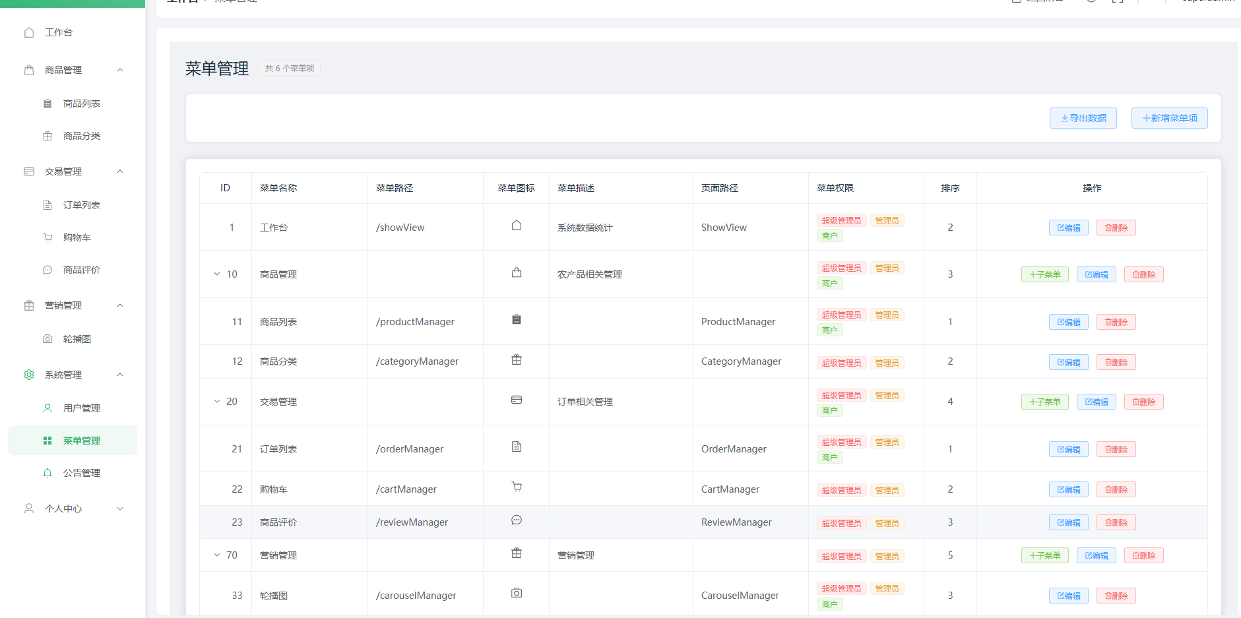Click the shopping cart icon beside 购物车
This screenshot has width=1241, height=618.
coord(48,237)
